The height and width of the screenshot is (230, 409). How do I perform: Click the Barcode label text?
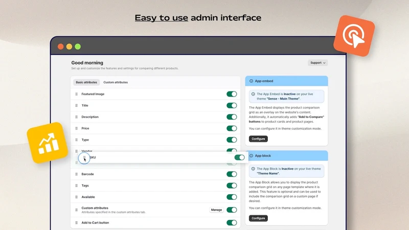coord(87,174)
